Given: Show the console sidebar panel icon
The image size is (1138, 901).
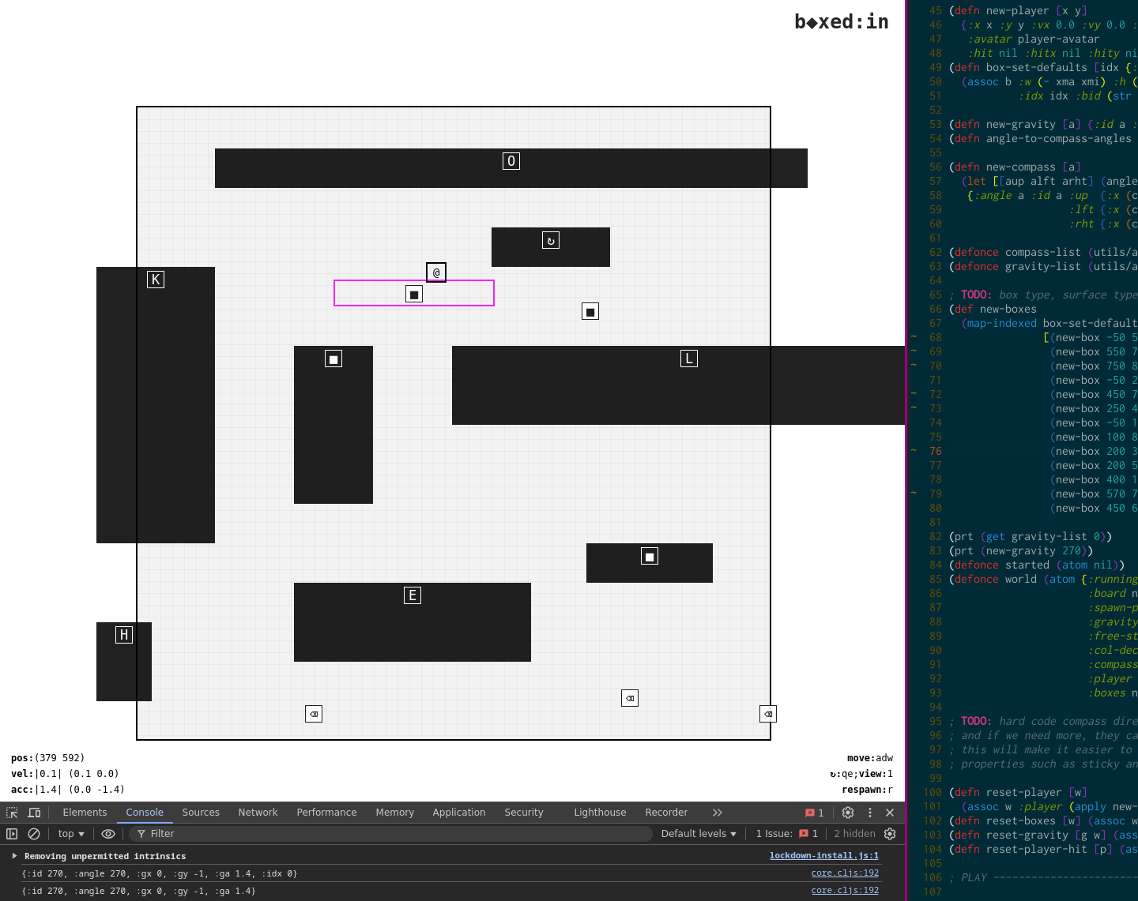Looking at the screenshot, I should coord(12,834).
